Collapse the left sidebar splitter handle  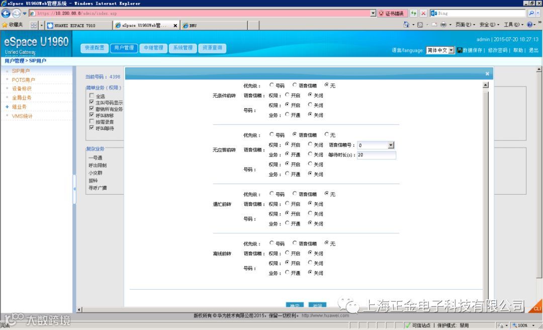pos(74,189)
